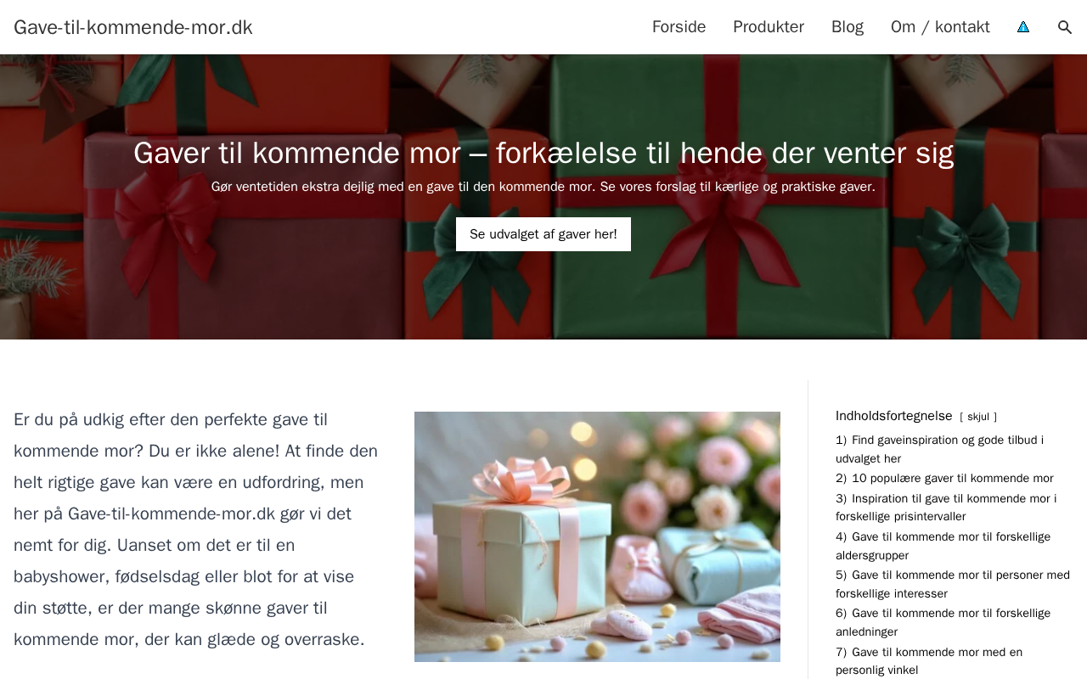Click the hero heading Gaver til kommende mor
Image resolution: width=1087 pixels, height=679 pixels.
click(x=543, y=153)
